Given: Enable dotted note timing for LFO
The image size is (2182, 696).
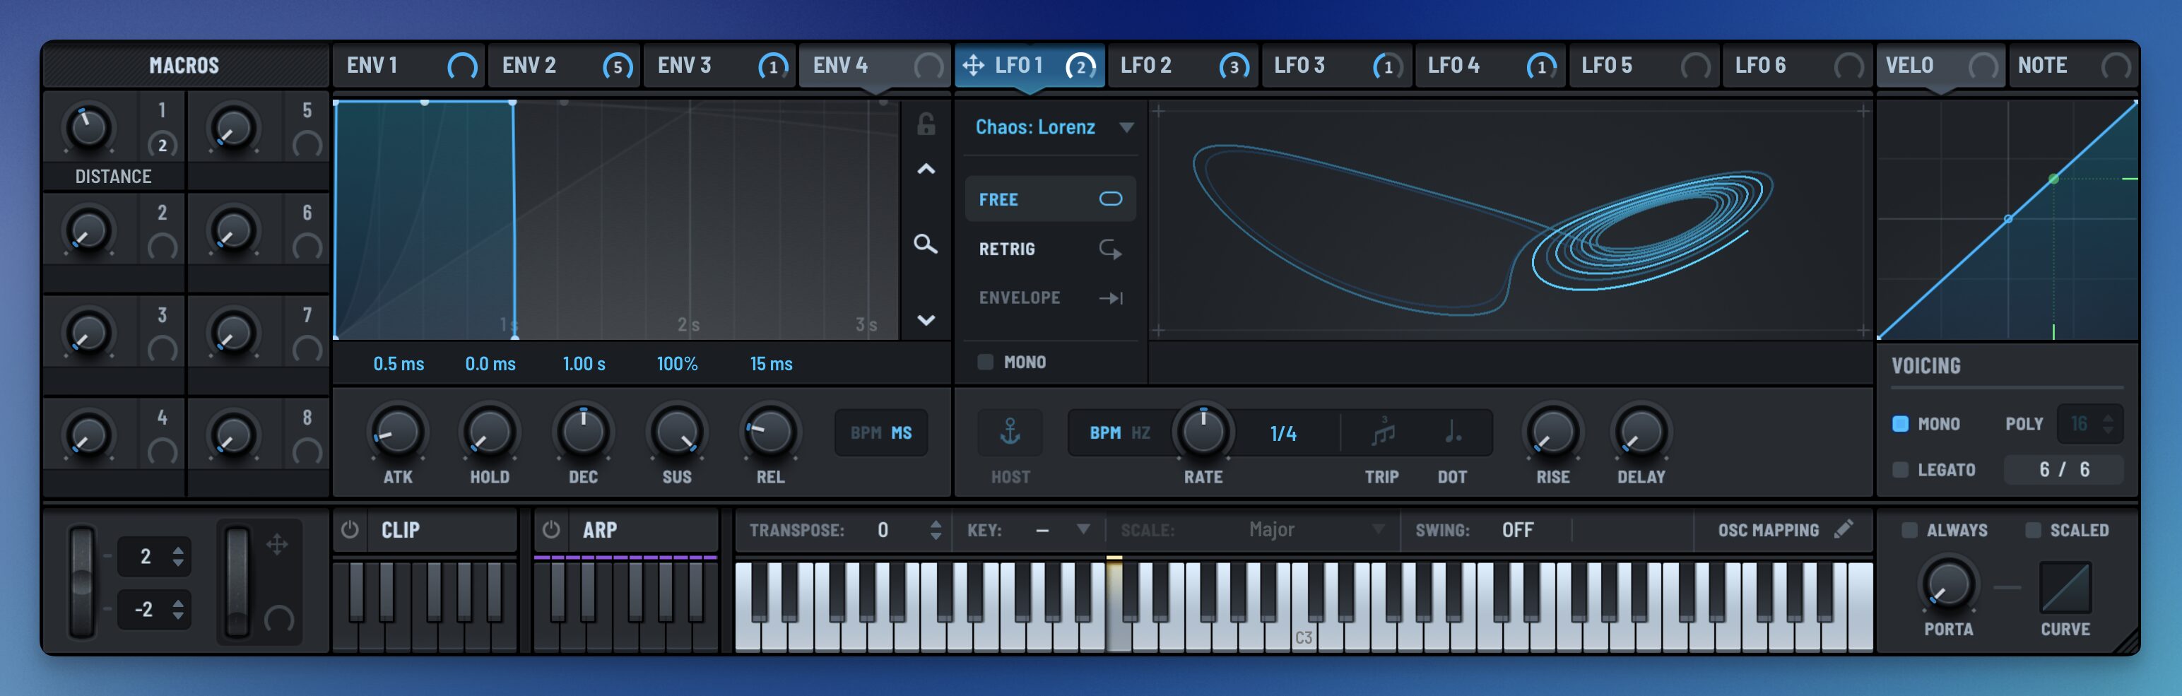Looking at the screenshot, I should tap(1453, 432).
